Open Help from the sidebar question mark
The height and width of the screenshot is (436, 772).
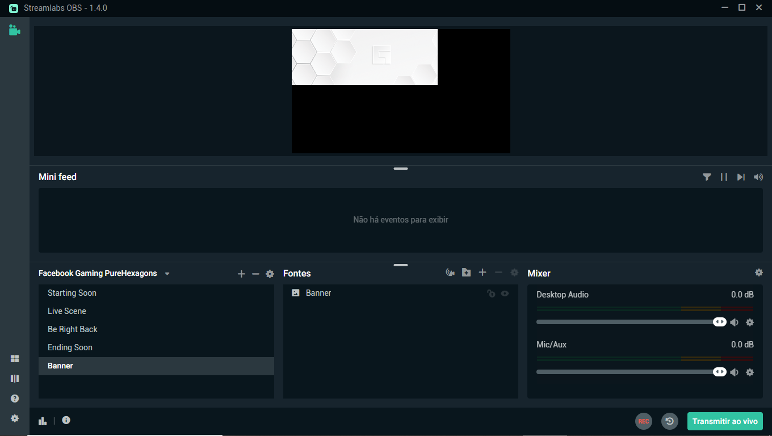click(14, 398)
